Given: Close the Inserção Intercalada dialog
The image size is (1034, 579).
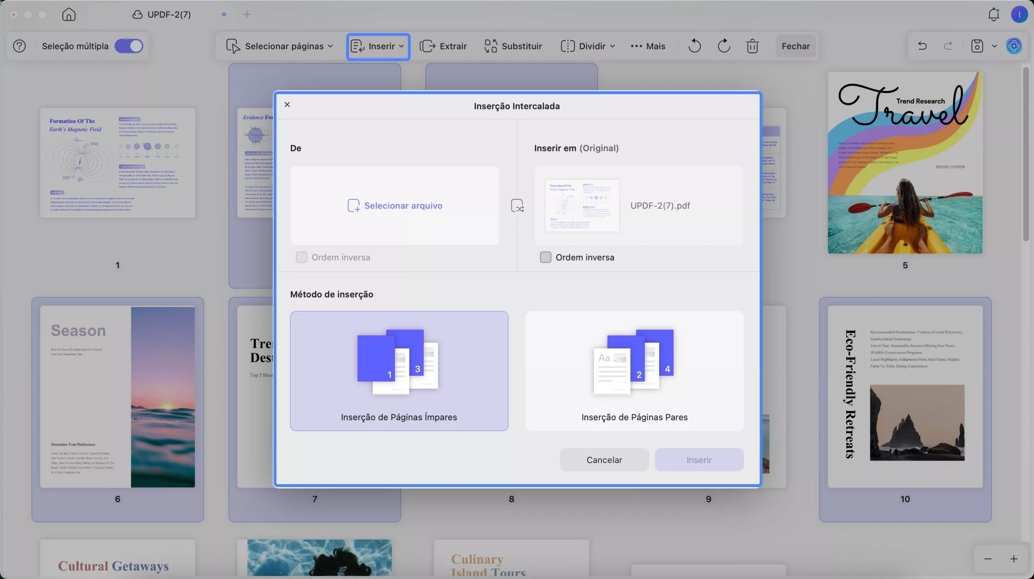Looking at the screenshot, I should click(x=287, y=105).
